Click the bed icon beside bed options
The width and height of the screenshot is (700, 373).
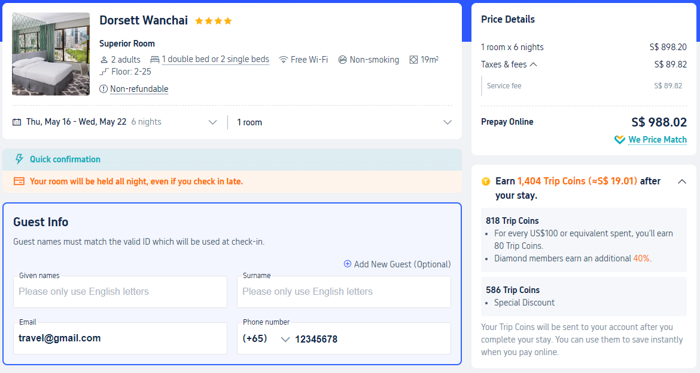click(x=154, y=60)
